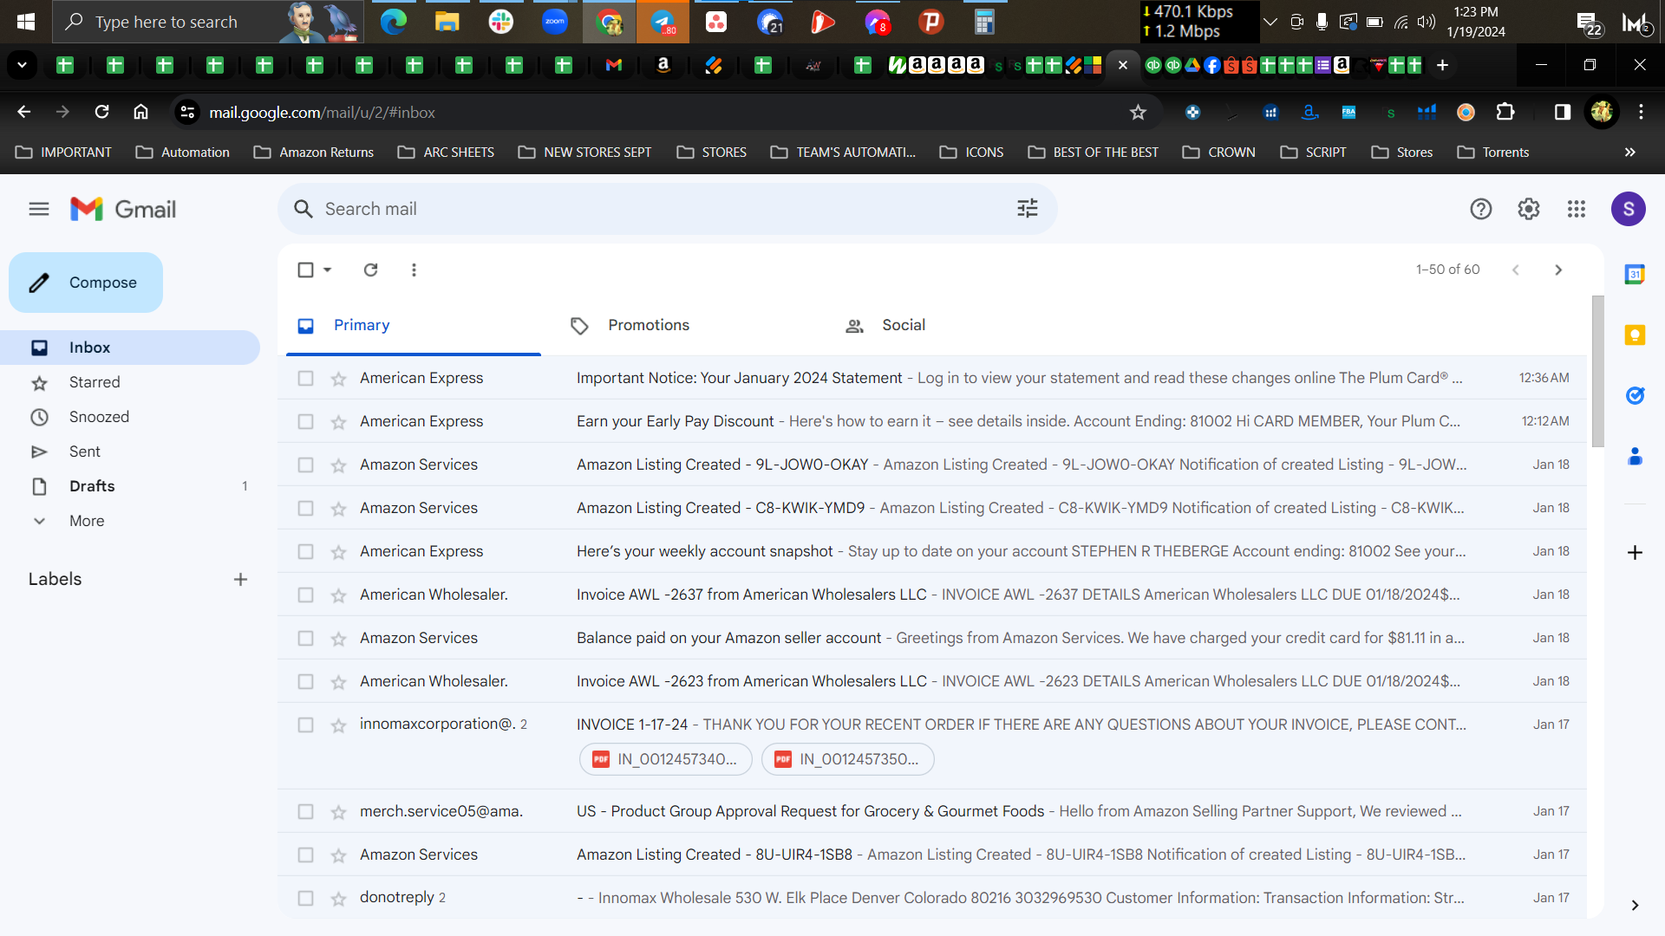The width and height of the screenshot is (1665, 936).
Task: Open Calculator from the taskbar
Action: coord(984,22)
